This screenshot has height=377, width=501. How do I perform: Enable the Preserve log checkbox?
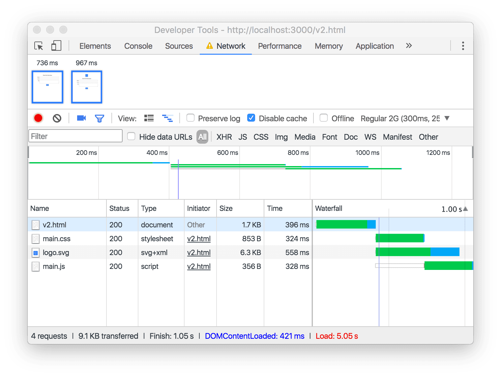[x=191, y=118]
